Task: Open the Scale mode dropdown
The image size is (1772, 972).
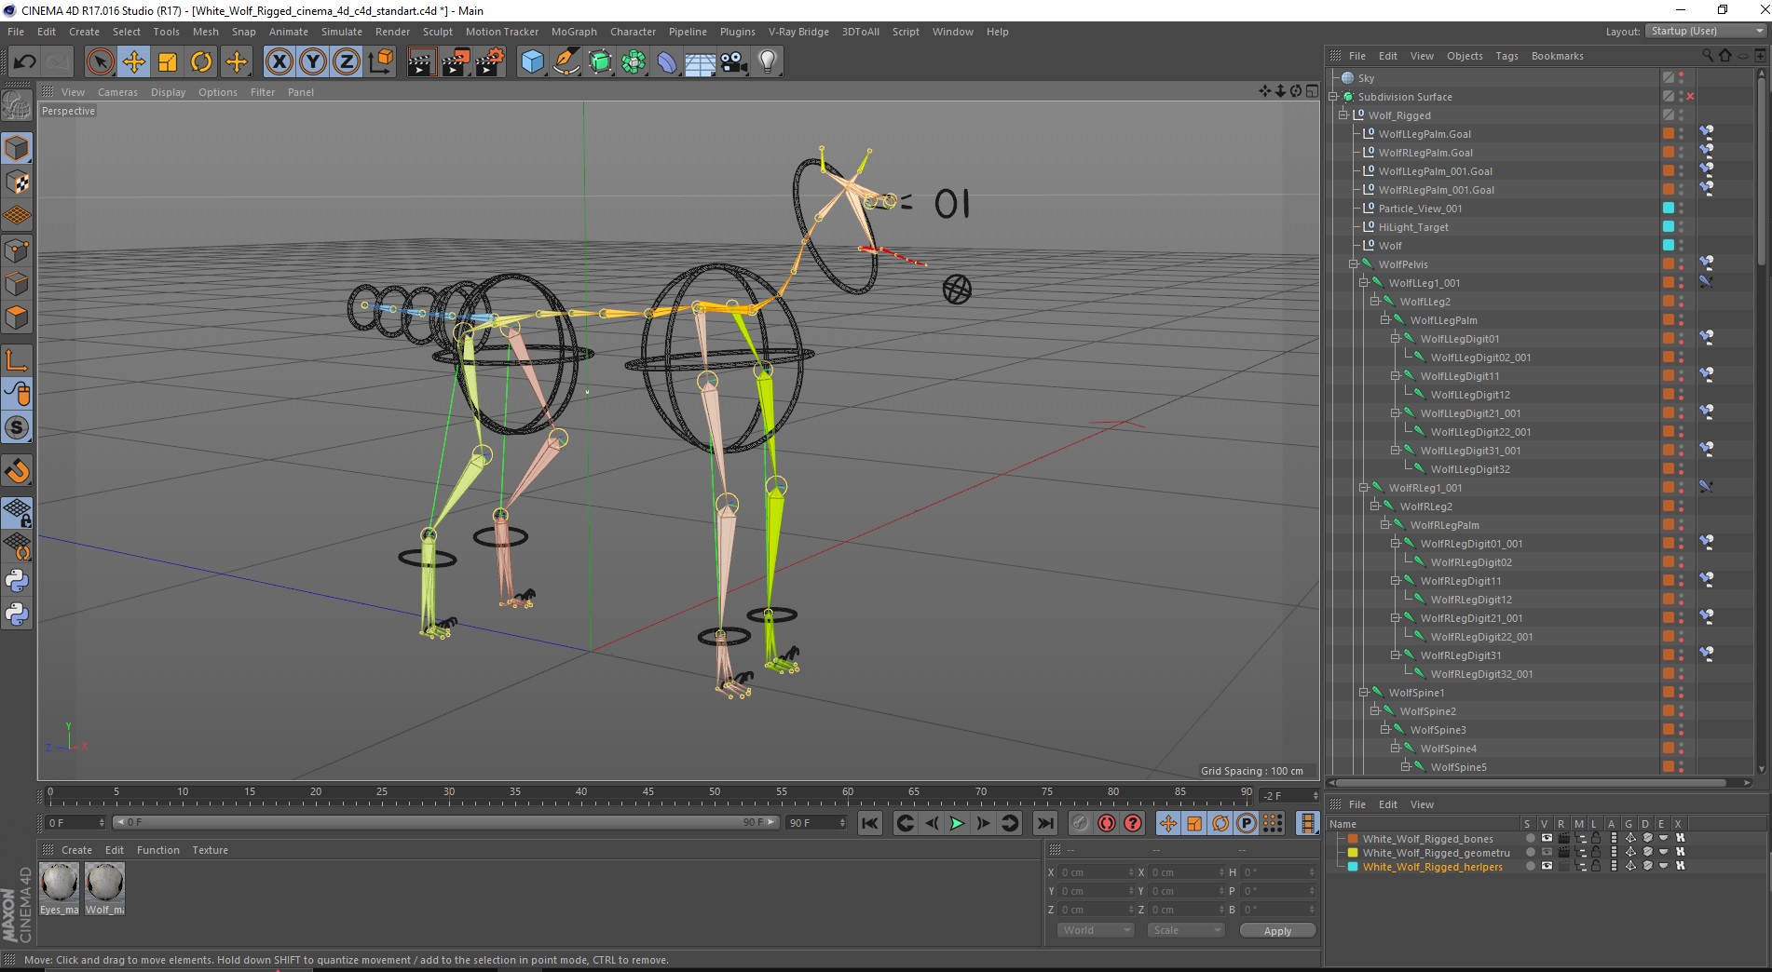Action: click(1185, 930)
